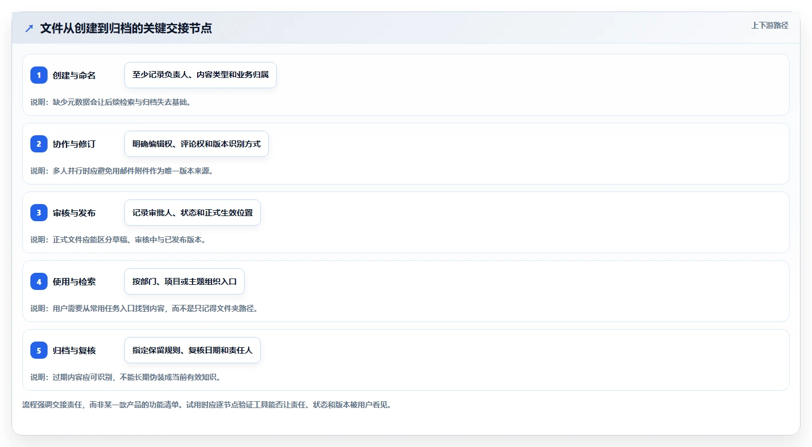This screenshot has width=812, height=447.
Task: Select step badge number 4
Action: click(x=39, y=281)
